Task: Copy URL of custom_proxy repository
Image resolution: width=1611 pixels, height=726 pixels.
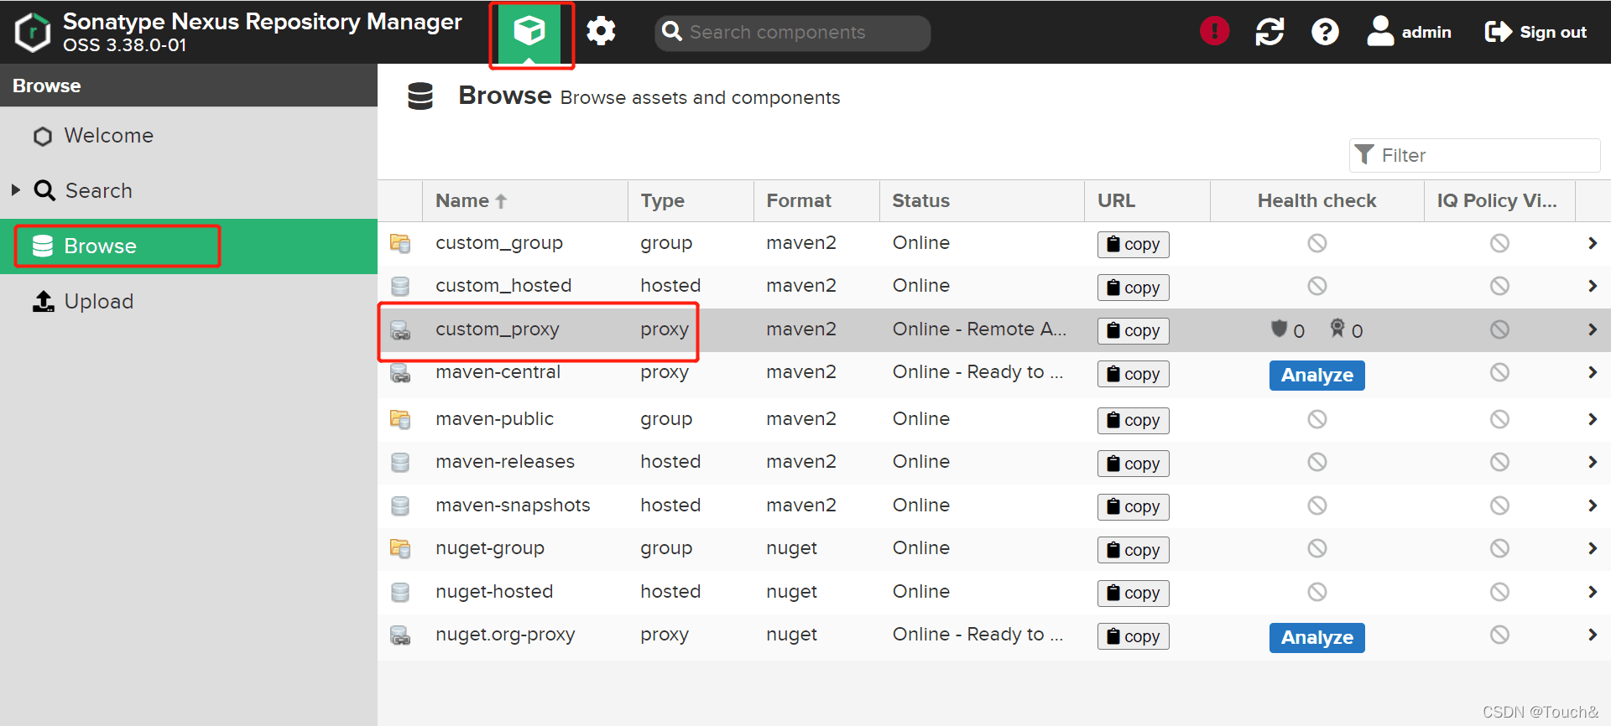Action: click(x=1133, y=330)
